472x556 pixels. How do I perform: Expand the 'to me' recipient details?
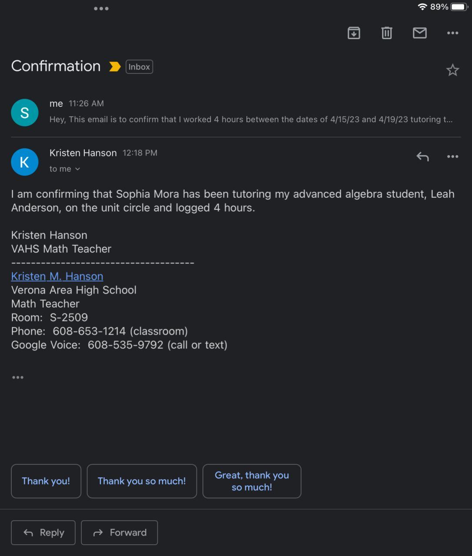coord(65,169)
